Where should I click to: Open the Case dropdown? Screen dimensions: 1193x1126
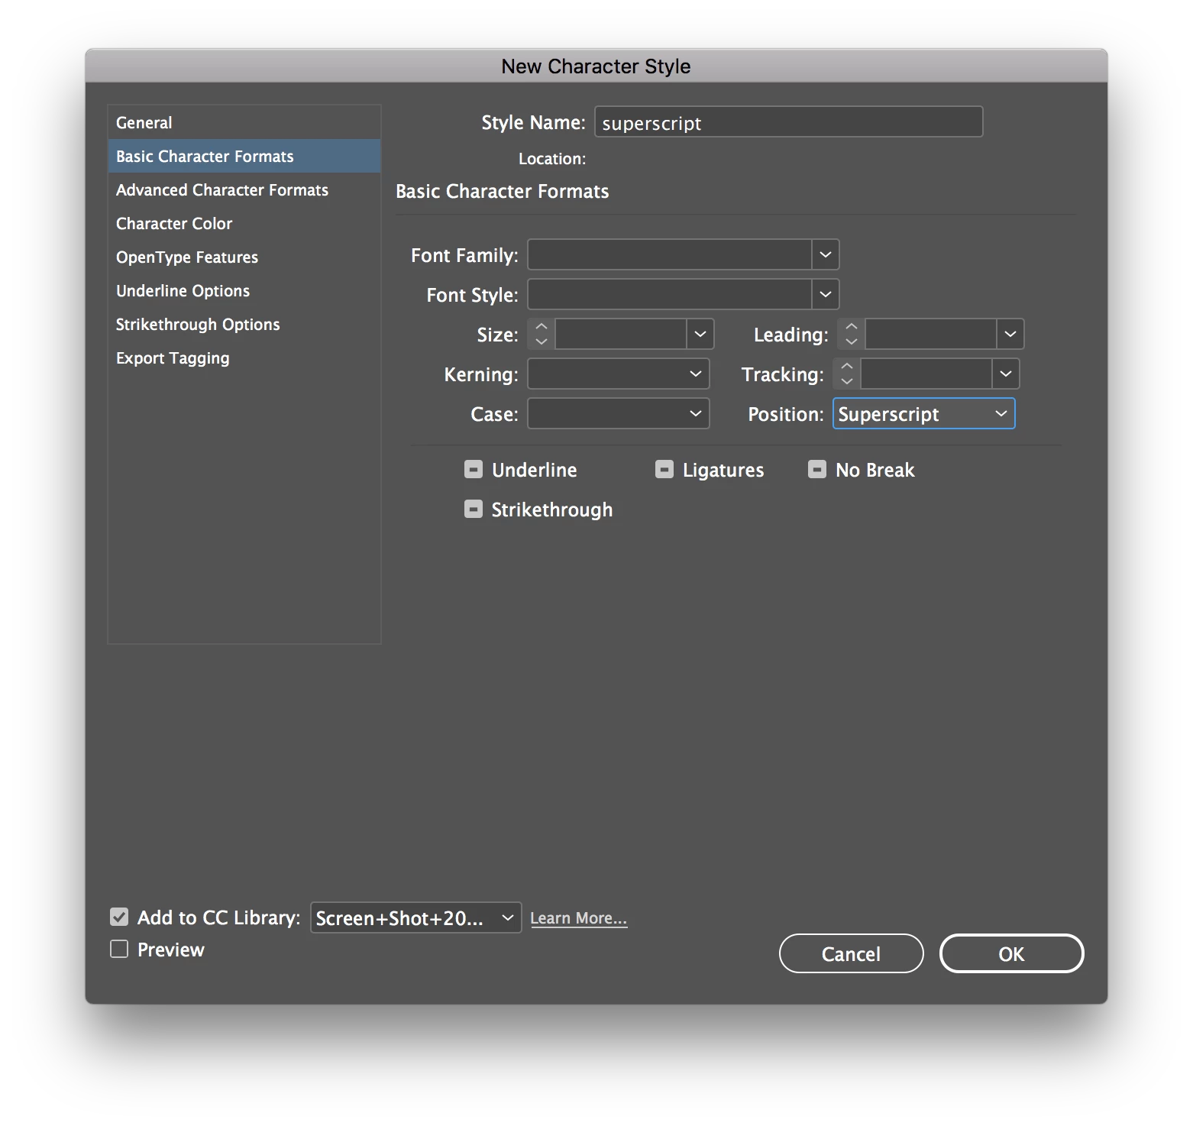619,413
